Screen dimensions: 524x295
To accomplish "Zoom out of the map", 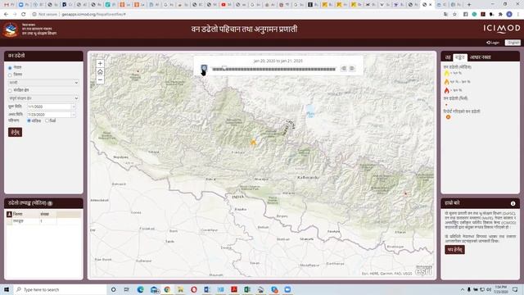I will click(100, 80).
